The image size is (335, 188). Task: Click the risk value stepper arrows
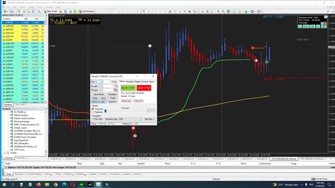point(116,81)
